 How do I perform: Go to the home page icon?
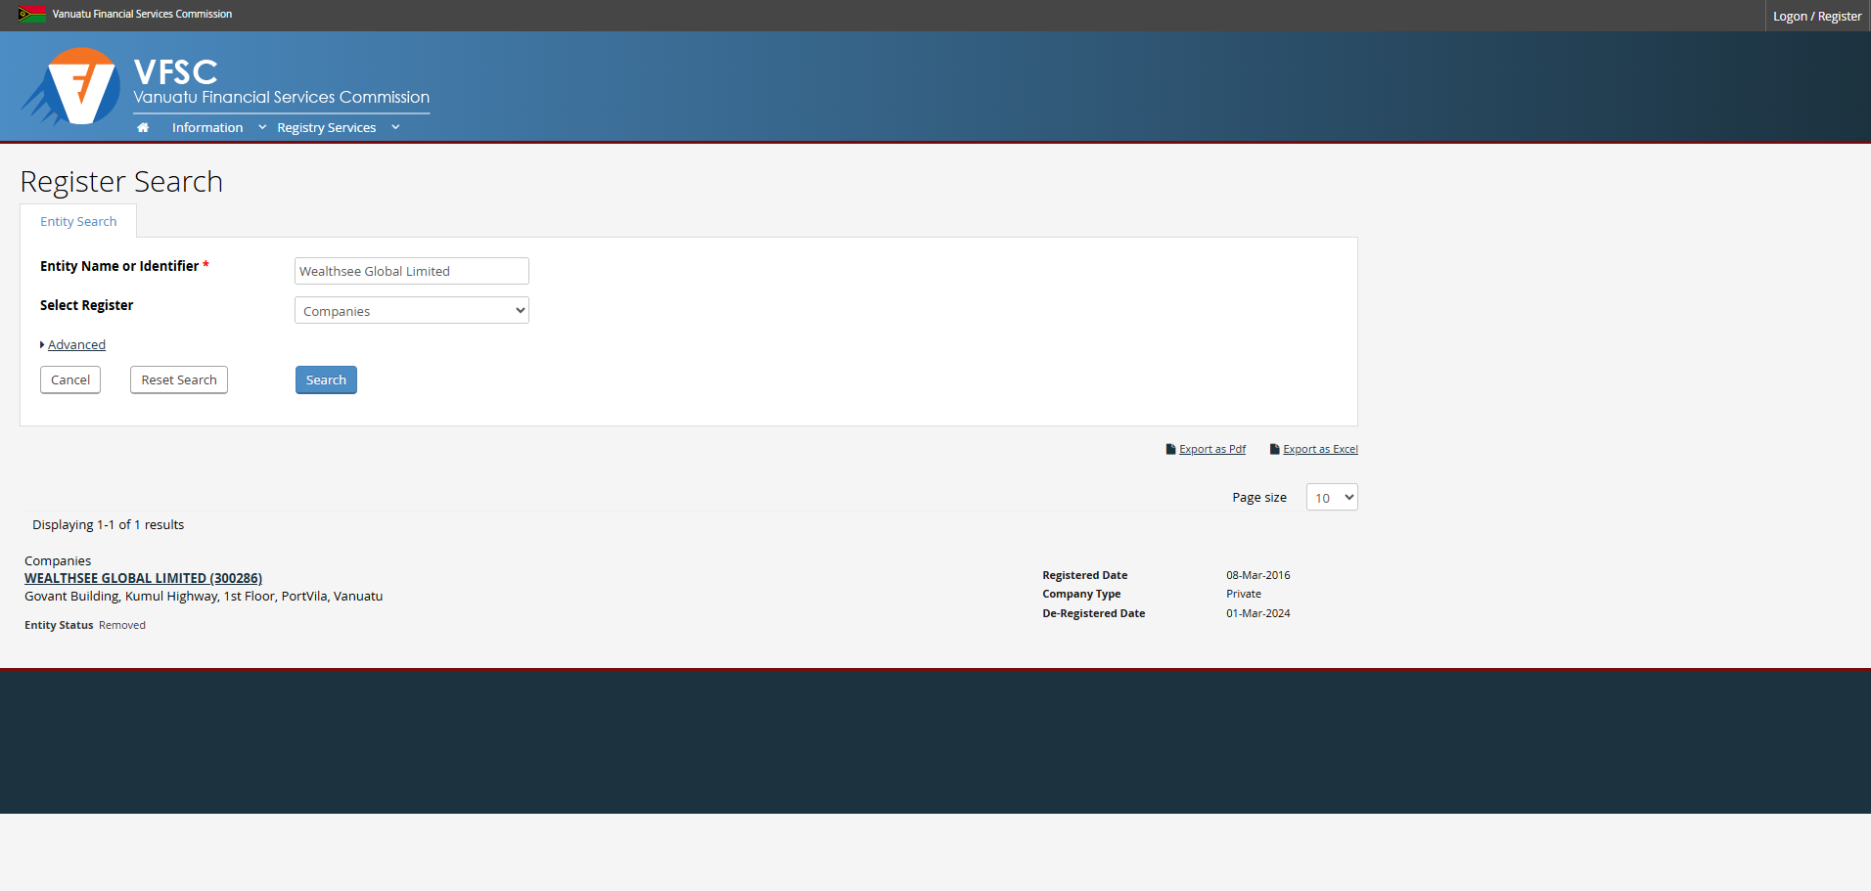pyautogui.click(x=143, y=127)
